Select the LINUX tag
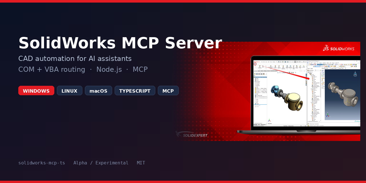 (69, 91)
